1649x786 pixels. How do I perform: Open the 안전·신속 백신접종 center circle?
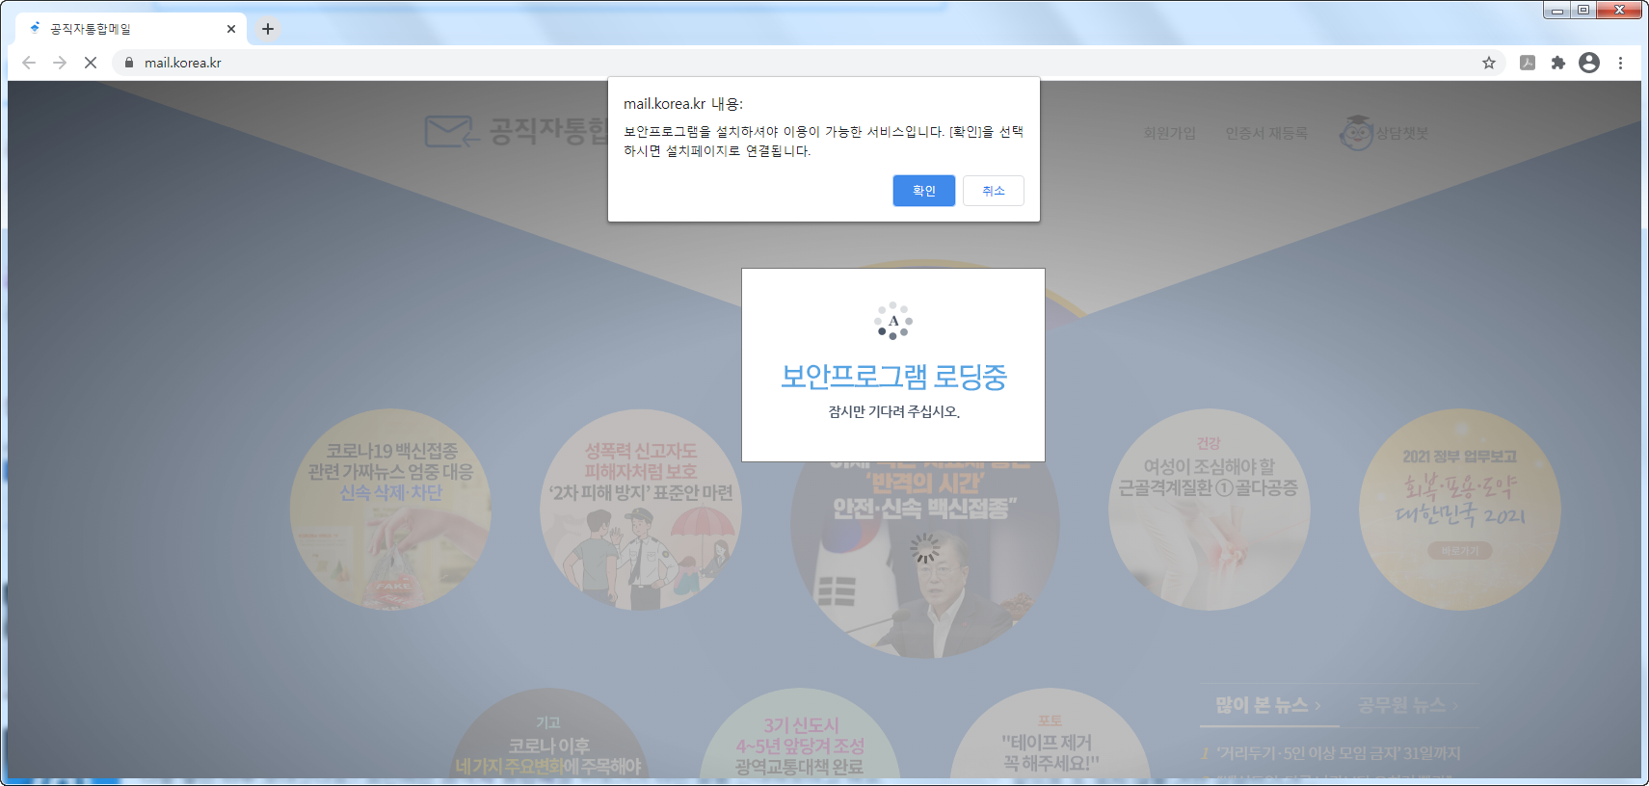[925, 561]
